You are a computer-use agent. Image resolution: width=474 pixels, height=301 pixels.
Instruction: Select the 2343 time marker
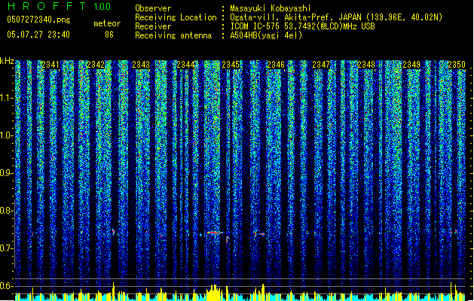pyautogui.click(x=141, y=65)
